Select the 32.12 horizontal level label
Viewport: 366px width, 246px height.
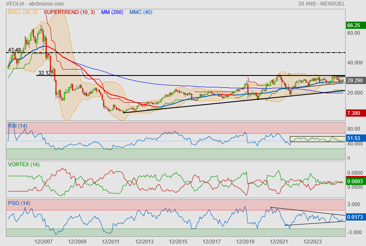click(44, 73)
